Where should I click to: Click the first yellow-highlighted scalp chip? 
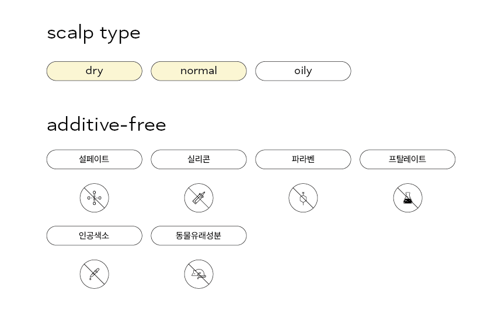(95, 71)
